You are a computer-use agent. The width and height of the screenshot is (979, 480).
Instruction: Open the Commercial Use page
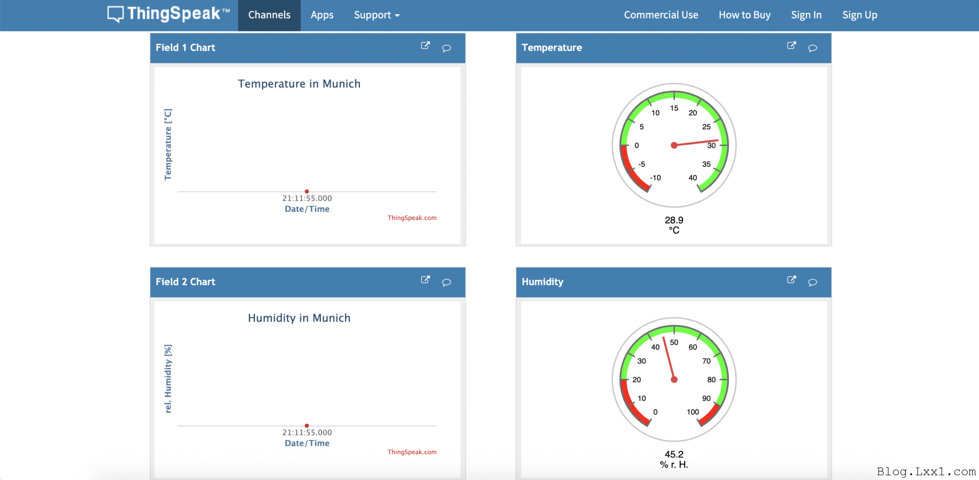tap(661, 15)
